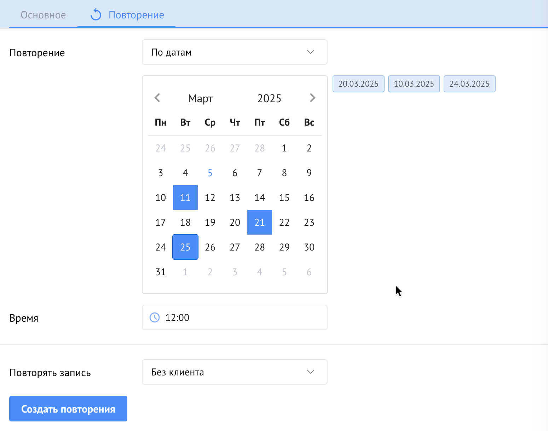548x431 pixels.
Task: Click the clock icon in time field
Action: [x=155, y=317]
